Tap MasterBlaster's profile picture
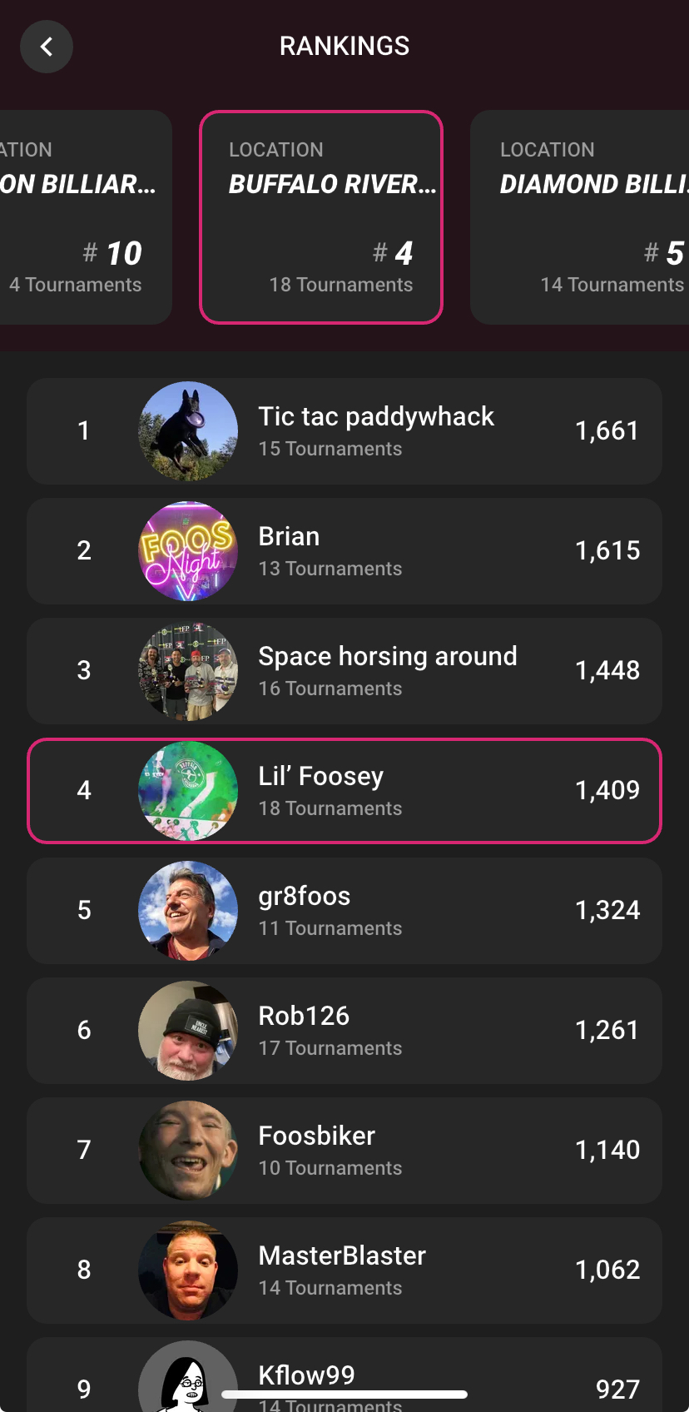 pos(188,1270)
